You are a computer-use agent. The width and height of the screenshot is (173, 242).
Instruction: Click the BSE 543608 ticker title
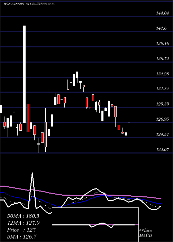13,4
